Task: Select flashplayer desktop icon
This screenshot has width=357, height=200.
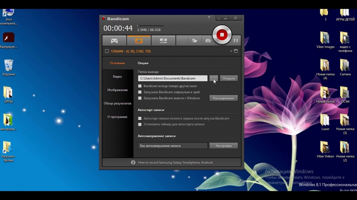Action: pyautogui.click(x=8, y=40)
